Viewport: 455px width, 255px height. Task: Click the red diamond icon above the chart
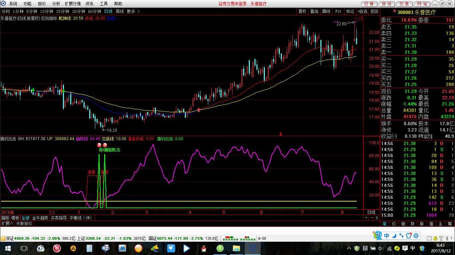356,18
